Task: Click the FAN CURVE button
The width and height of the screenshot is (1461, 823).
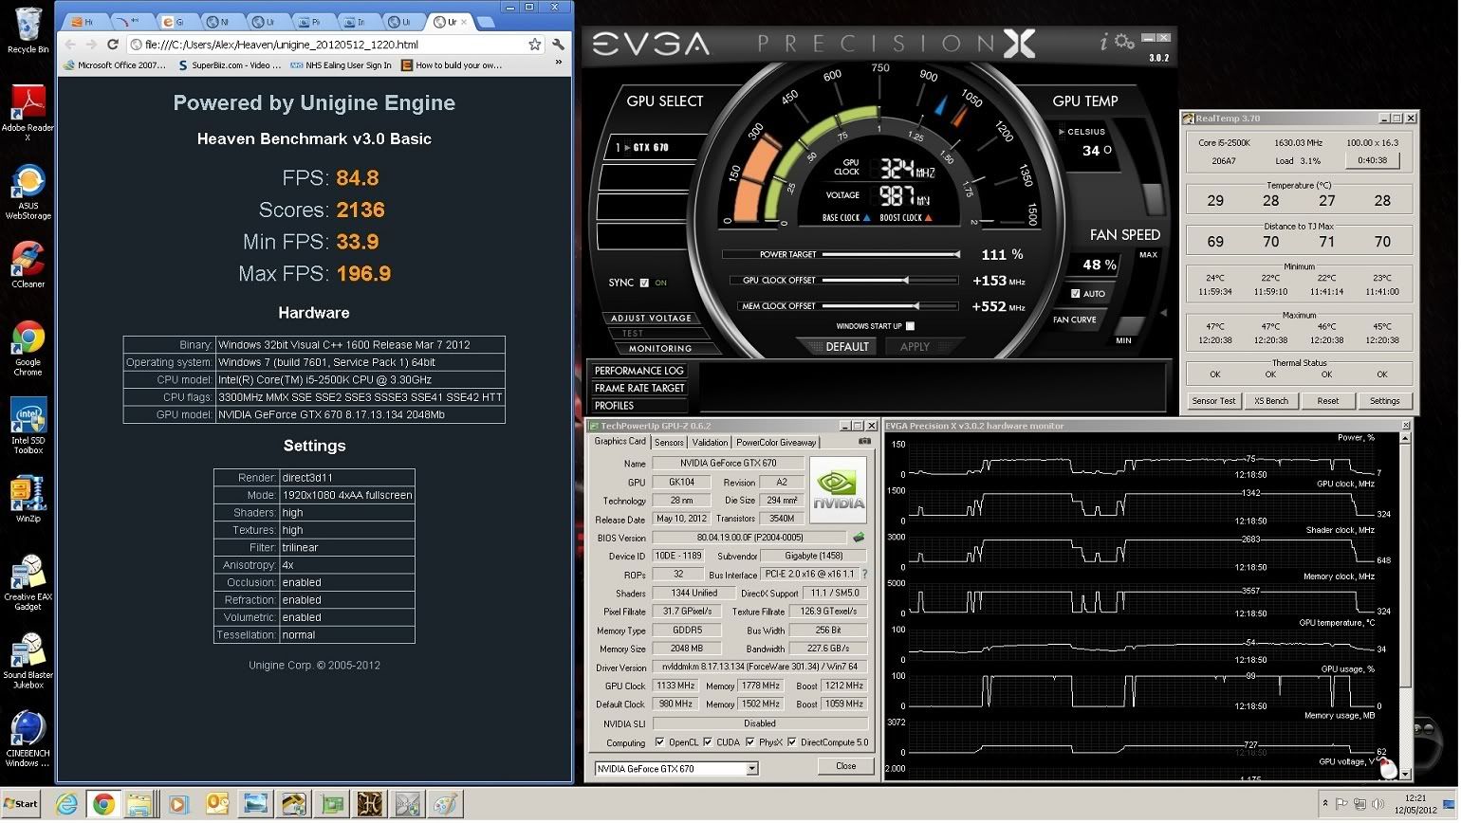Action: [x=1075, y=320]
